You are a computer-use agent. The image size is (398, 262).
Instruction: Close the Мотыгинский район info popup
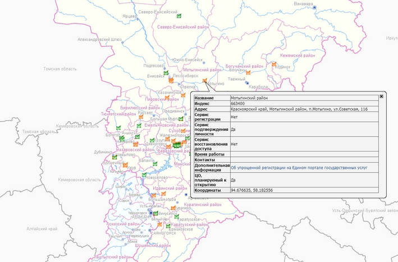(x=382, y=96)
